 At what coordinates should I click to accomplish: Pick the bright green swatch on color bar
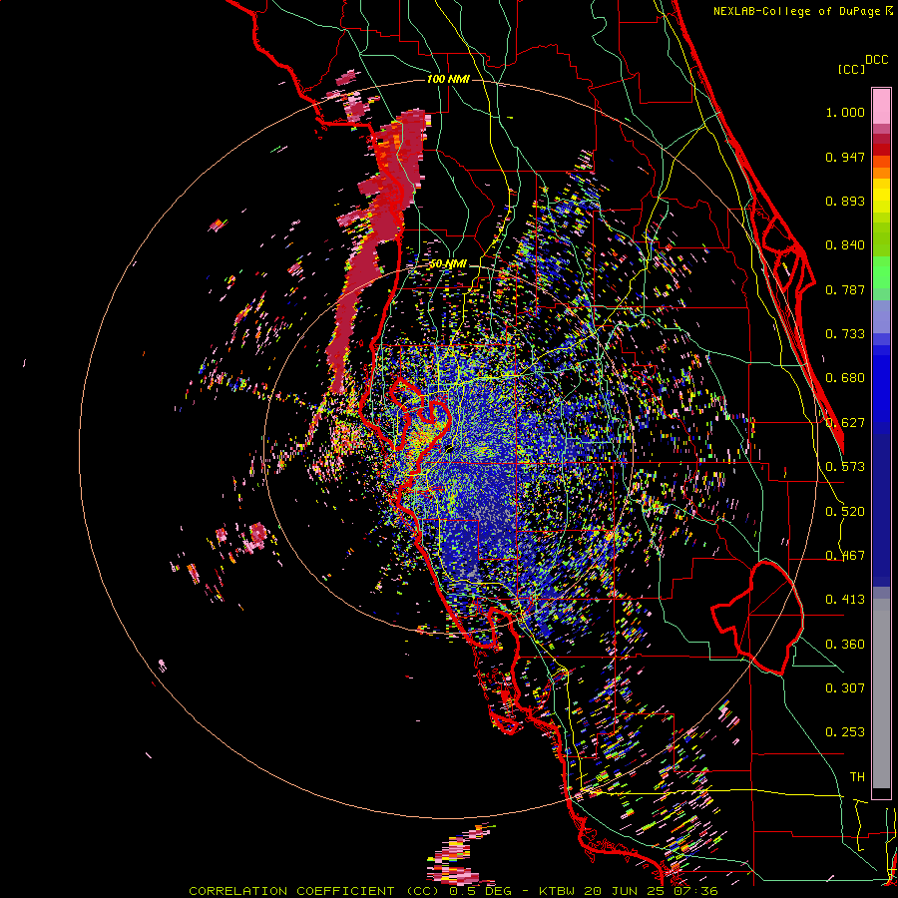click(x=881, y=272)
